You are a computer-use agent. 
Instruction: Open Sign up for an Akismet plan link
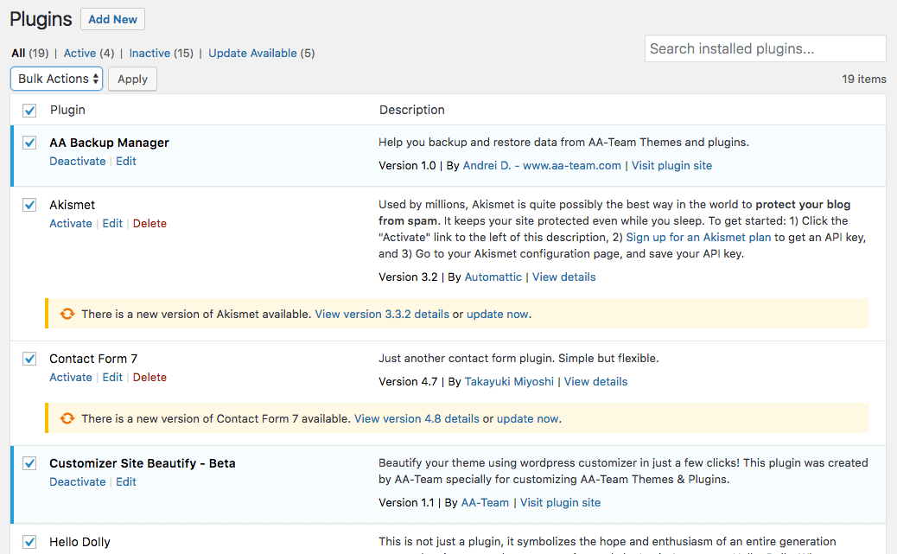698,237
